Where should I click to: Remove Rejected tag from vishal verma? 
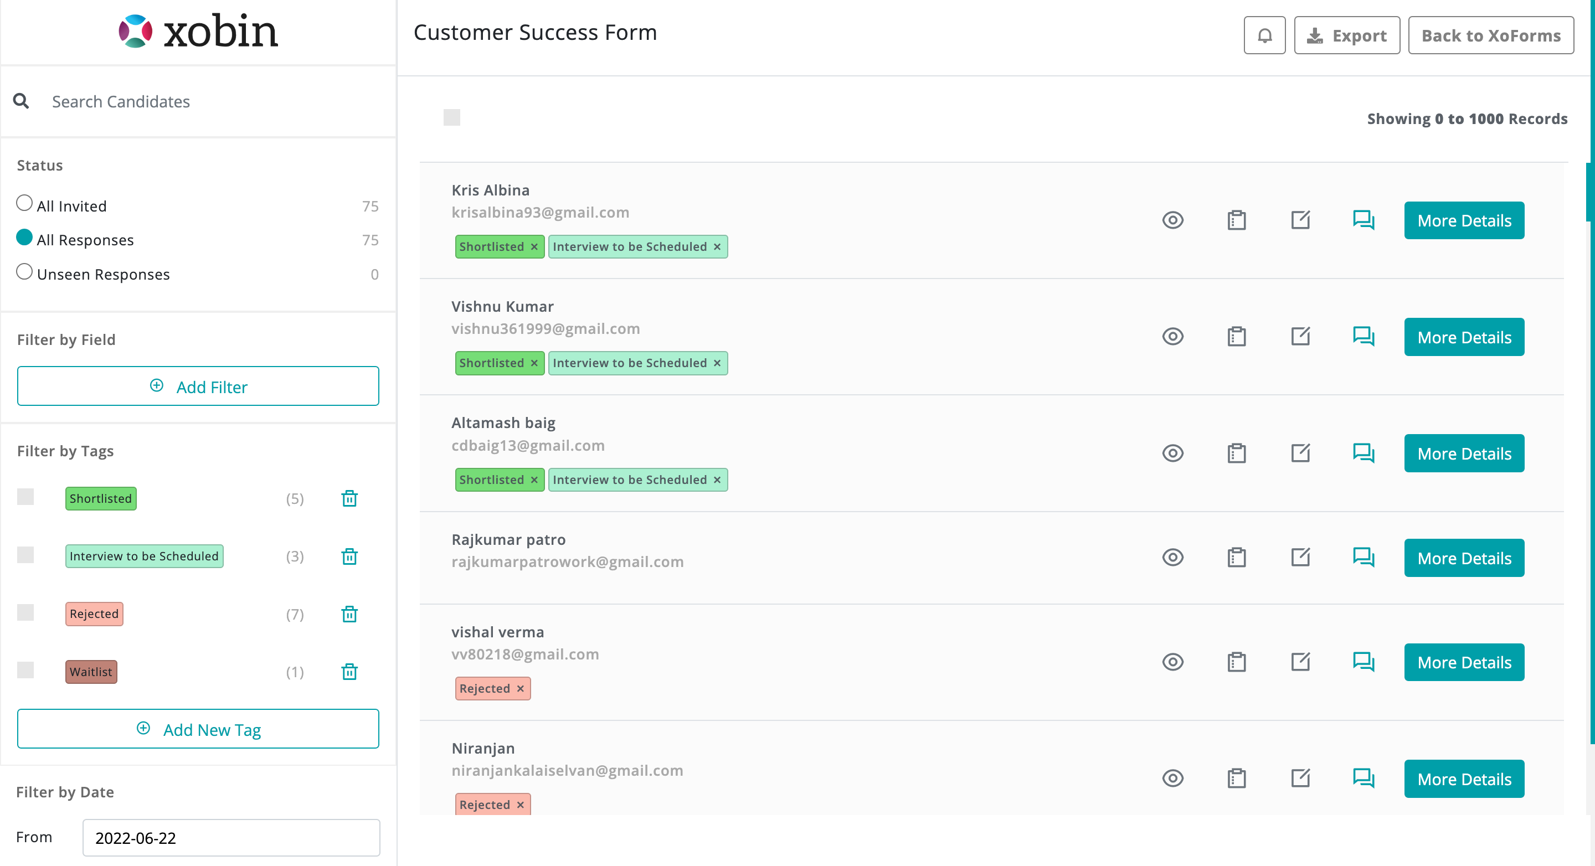(x=520, y=688)
